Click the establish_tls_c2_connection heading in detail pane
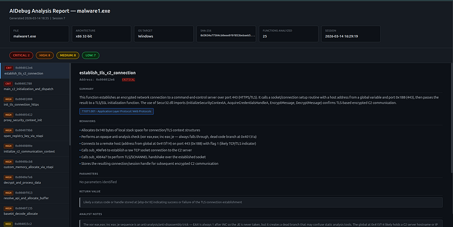 pos(108,73)
